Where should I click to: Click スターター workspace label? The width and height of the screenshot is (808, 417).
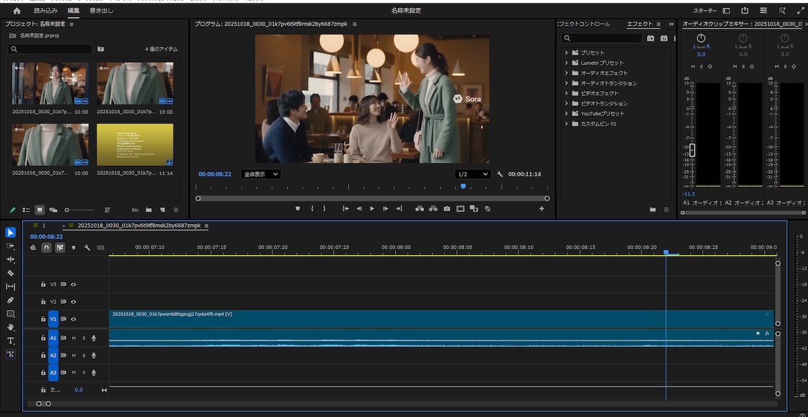[x=705, y=11]
